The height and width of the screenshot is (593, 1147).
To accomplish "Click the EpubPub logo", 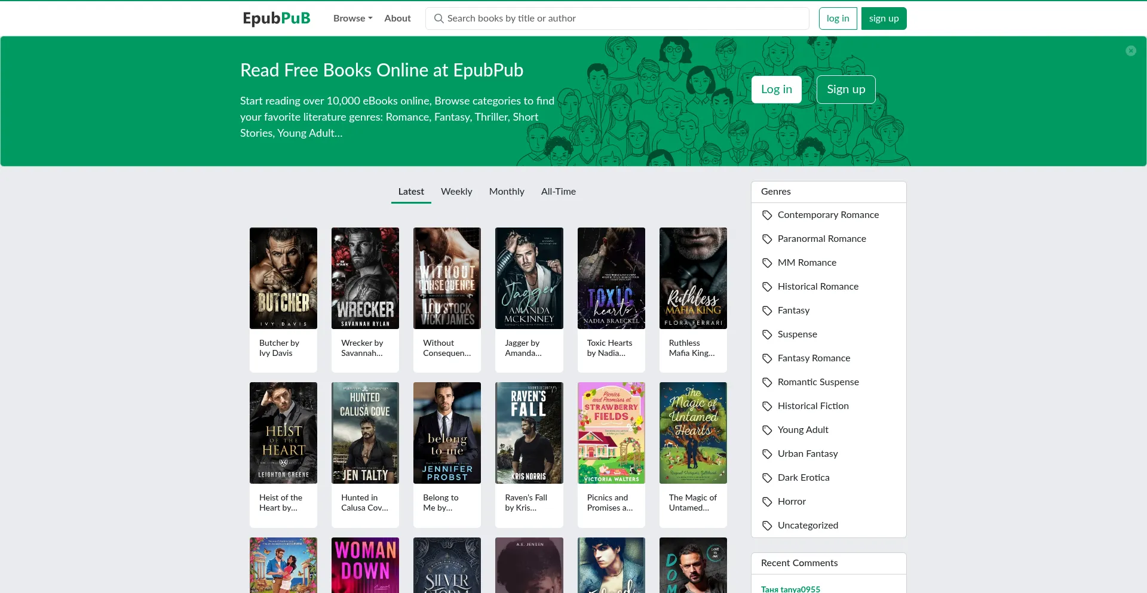I will [x=276, y=19].
